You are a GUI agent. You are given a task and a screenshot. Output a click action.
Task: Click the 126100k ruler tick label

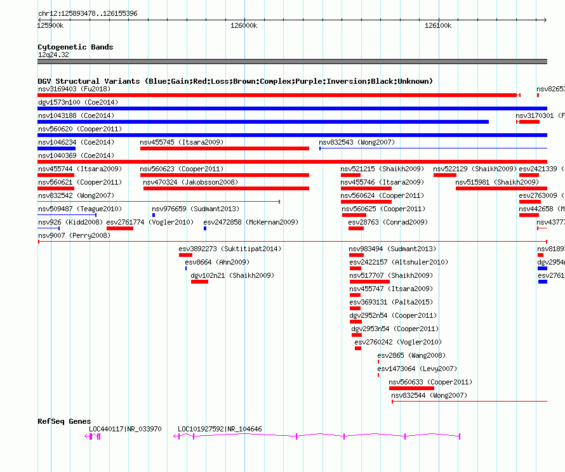point(438,25)
